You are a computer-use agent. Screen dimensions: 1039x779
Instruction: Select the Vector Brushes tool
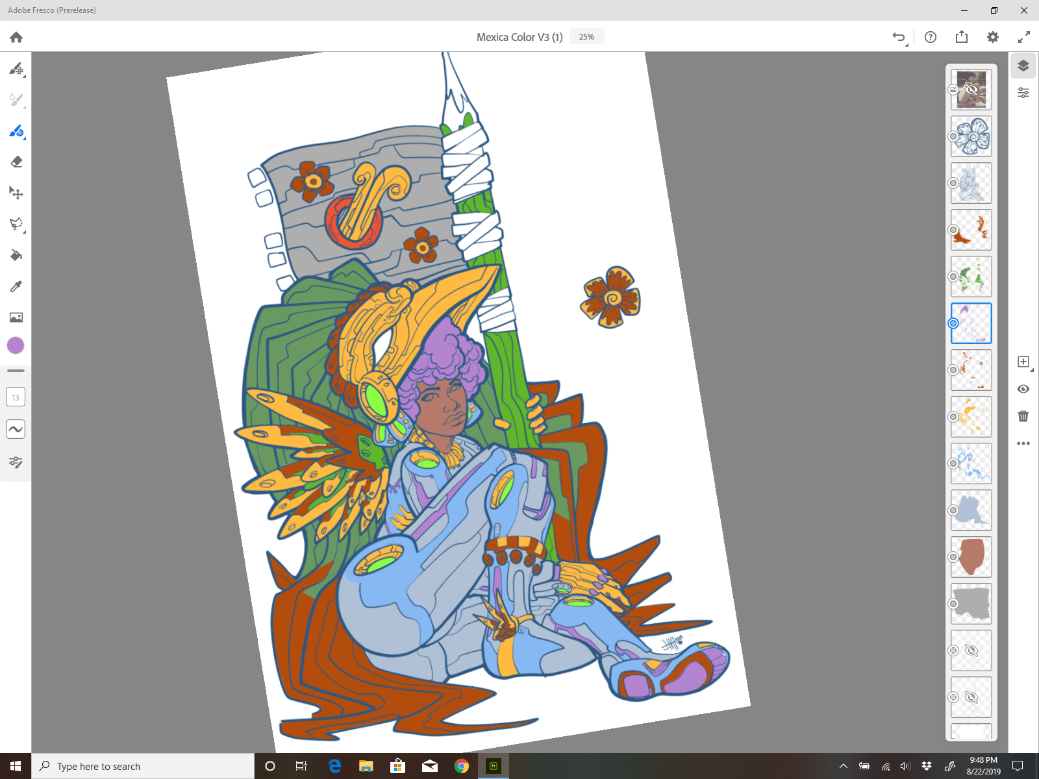click(16, 130)
